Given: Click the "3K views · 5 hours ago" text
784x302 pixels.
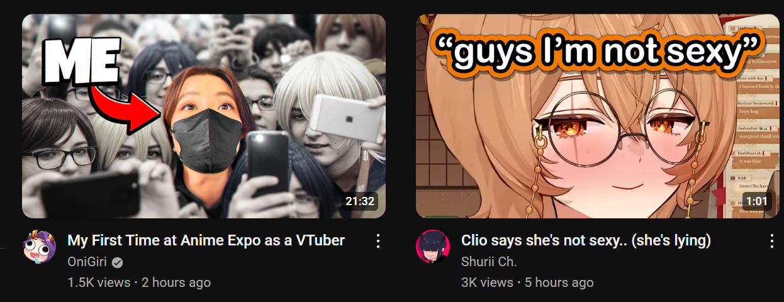Looking at the screenshot, I should tap(527, 282).
